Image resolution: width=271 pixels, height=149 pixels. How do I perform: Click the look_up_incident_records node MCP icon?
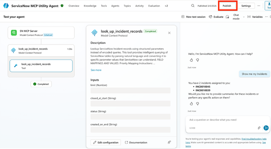(13, 50)
